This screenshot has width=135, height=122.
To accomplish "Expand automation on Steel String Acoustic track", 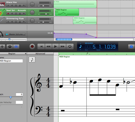I will (24, 13).
